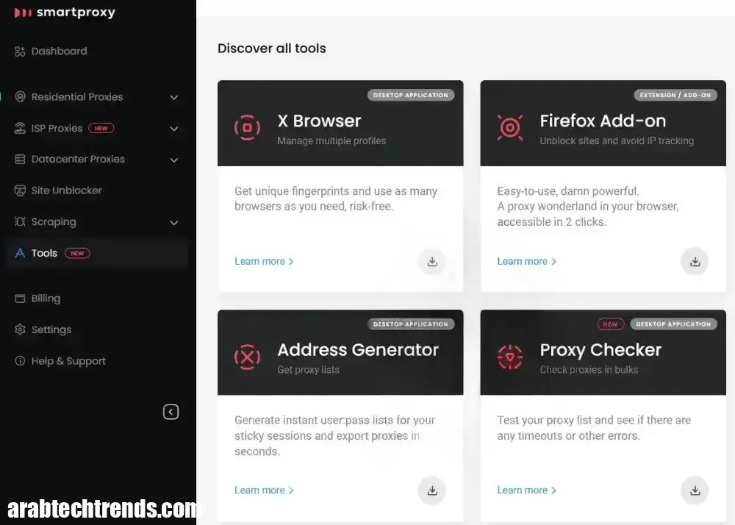The height and width of the screenshot is (525, 735).
Task: Expand the Datacenter Proxies section
Action: click(x=174, y=160)
